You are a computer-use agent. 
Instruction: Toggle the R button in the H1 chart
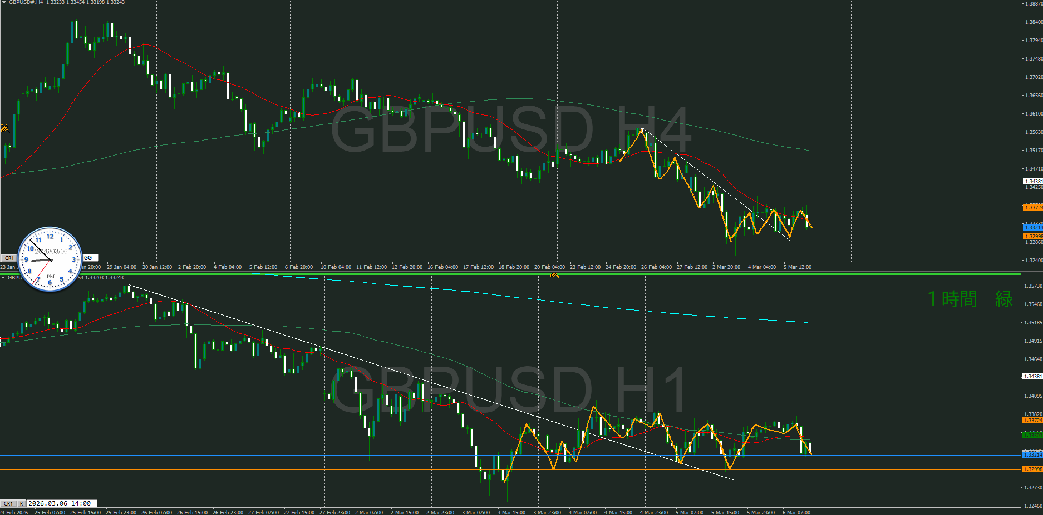tap(21, 503)
